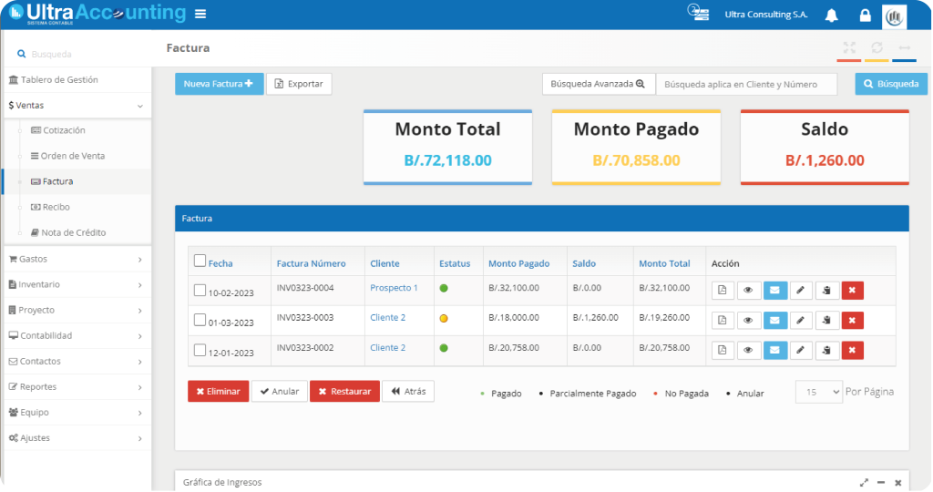The height and width of the screenshot is (492, 933).
Task: Click the Nueva Factura button
Action: (219, 84)
